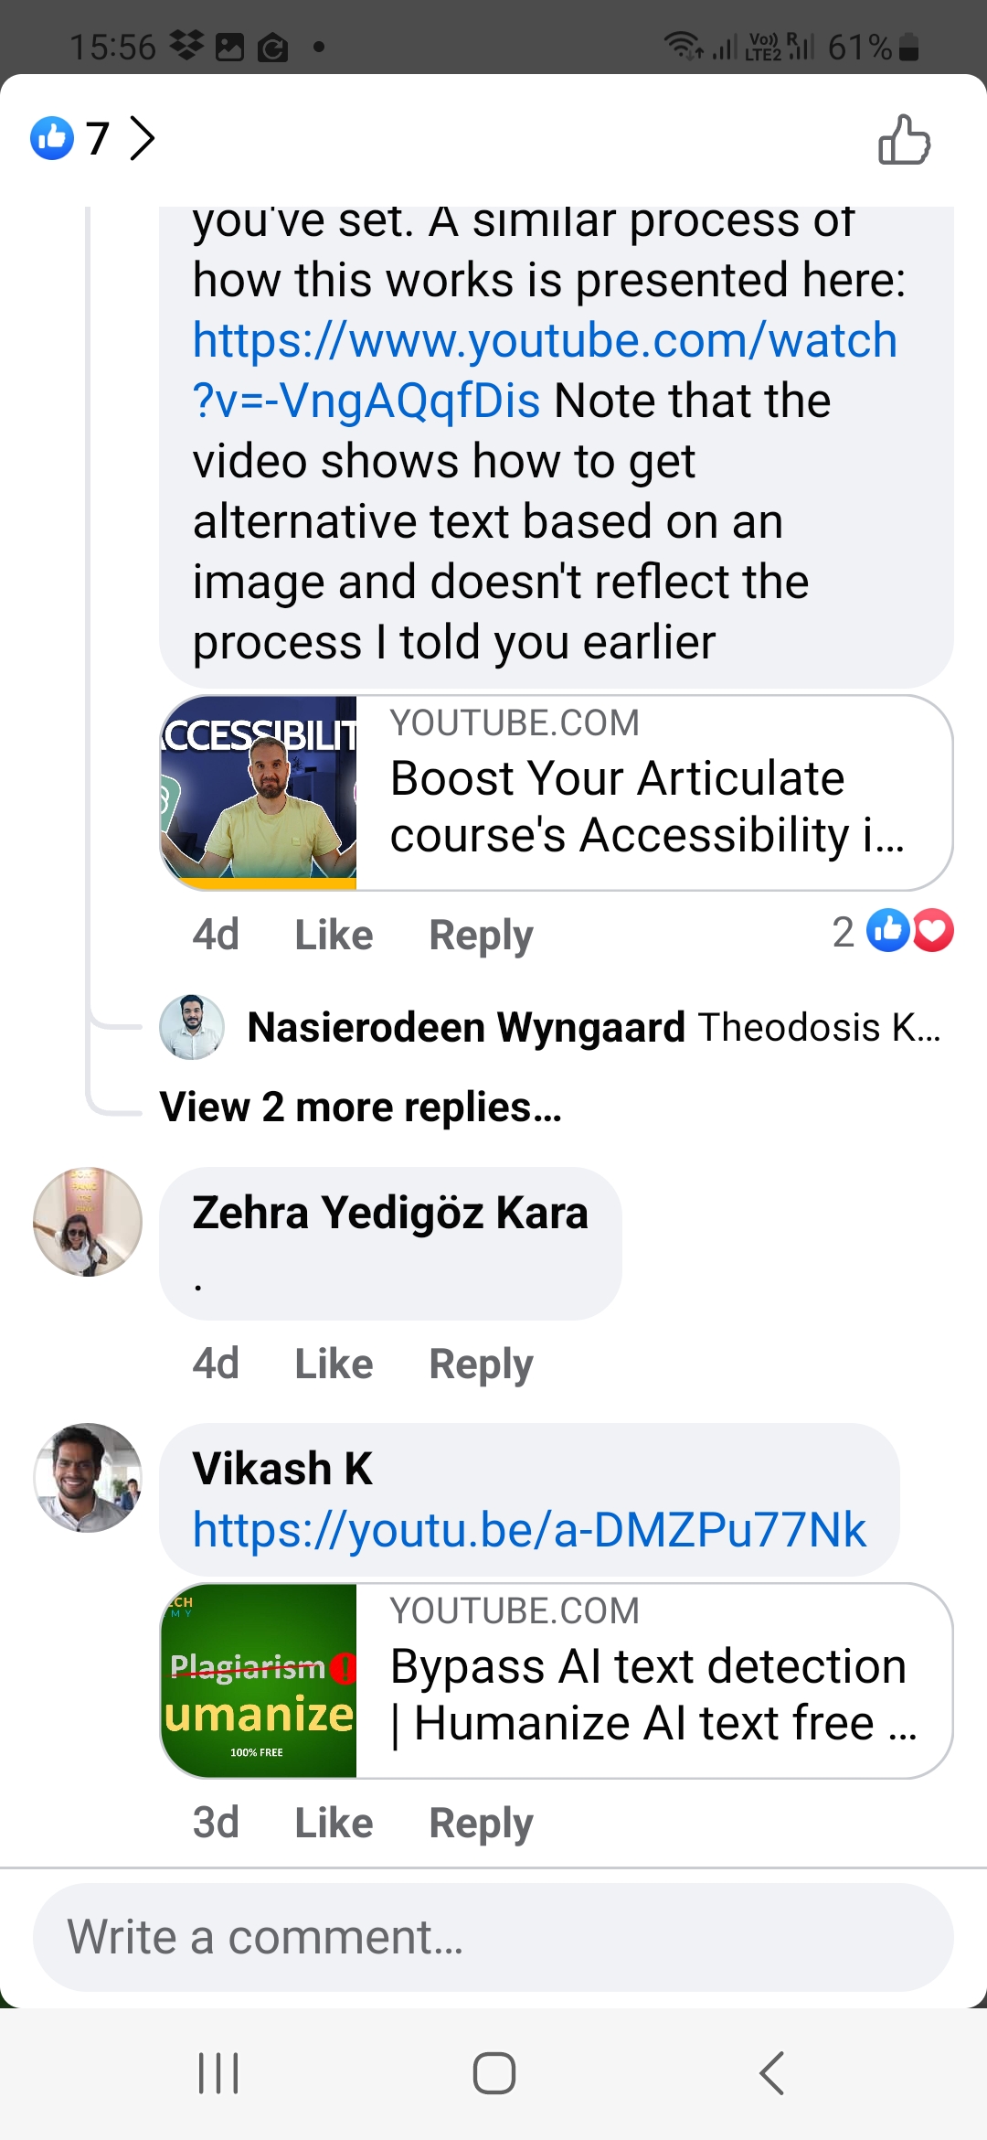This screenshot has width=987, height=2140.
Task: Tap the Android recent apps button
Action: tap(218, 2073)
